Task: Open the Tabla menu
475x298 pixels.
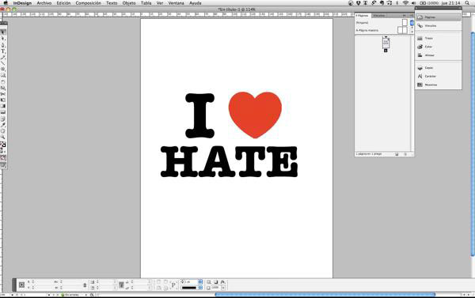Action: pyautogui.click(x=146, y=3)
